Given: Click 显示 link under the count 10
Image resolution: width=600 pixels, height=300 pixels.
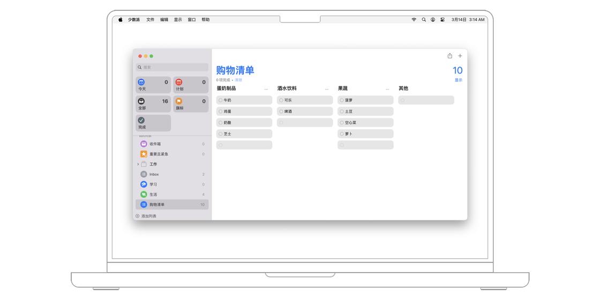Looking at the screenshot, I should 459,80.
